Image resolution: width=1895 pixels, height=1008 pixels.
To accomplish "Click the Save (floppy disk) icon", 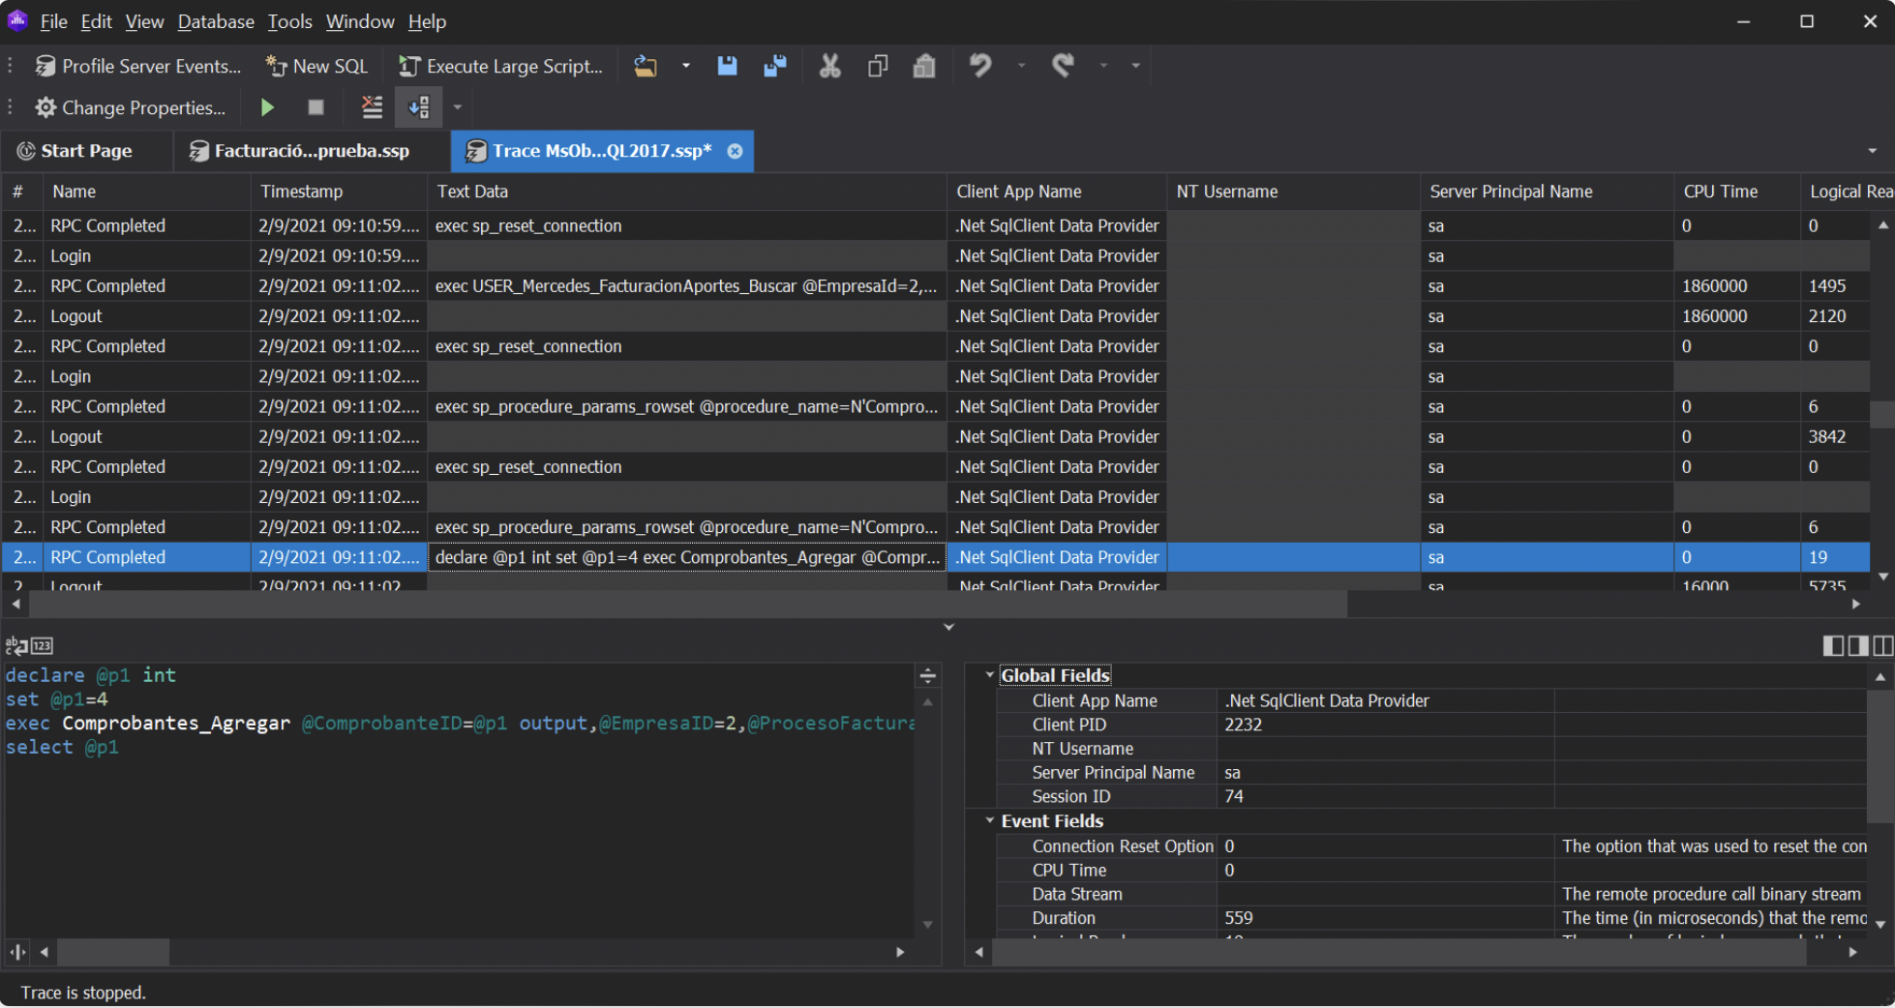I will click(727, 66).
